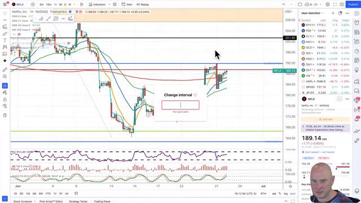Select the trend line drawing tool
361x203 pixels.
5,20
